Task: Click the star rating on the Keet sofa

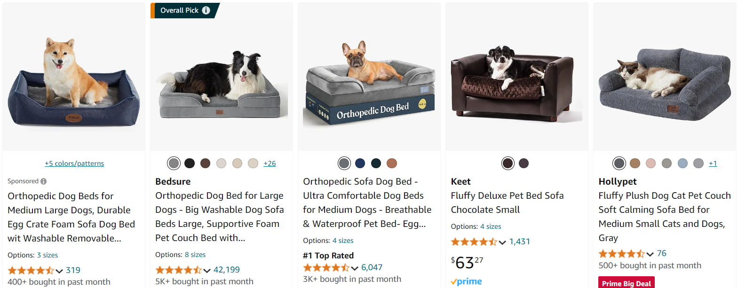Action: point(474,242)
